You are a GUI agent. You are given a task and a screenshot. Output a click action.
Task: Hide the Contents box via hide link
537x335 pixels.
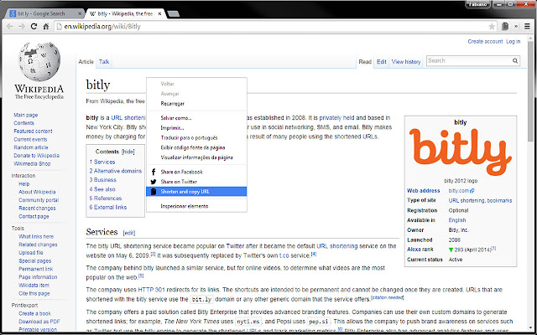(128, 152)
